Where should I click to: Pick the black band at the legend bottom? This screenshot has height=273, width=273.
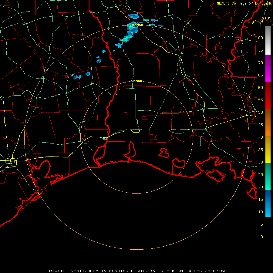(x=268, y=230)
